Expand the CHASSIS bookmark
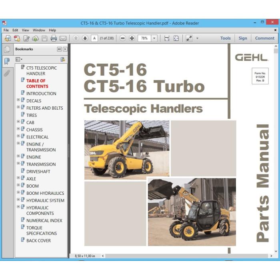 point(18,128)
